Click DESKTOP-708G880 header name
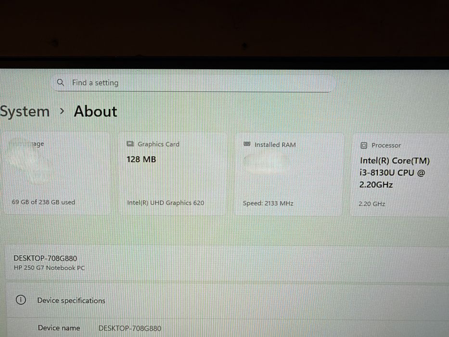Screen dimensions: 449x337 point(45,258)
